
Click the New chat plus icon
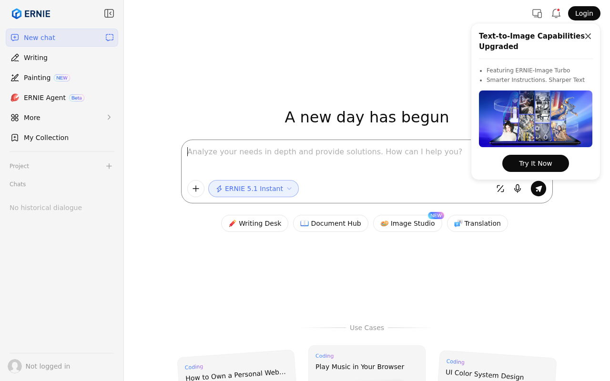[15, 38]
